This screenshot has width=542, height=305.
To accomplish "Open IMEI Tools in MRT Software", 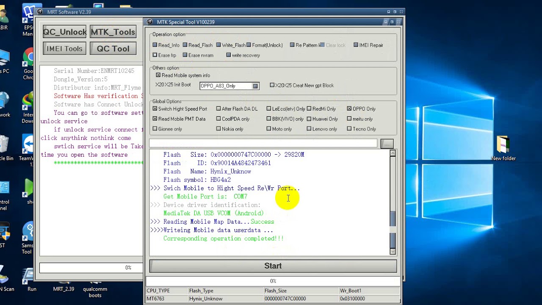I will (x=64, y=49).
